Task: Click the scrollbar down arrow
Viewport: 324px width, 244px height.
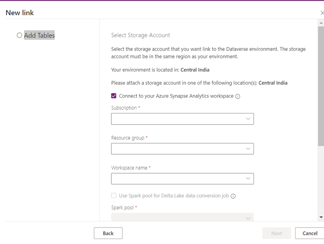Action: (x=321, y=217)
